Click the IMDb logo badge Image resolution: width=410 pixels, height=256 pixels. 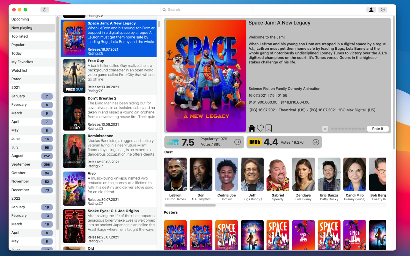click(255, 142)
